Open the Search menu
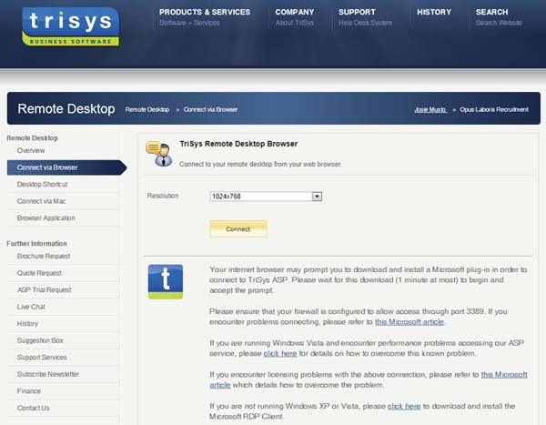This screenshot has height=425, width=546. pyautogui.click(x=491, y=12)
